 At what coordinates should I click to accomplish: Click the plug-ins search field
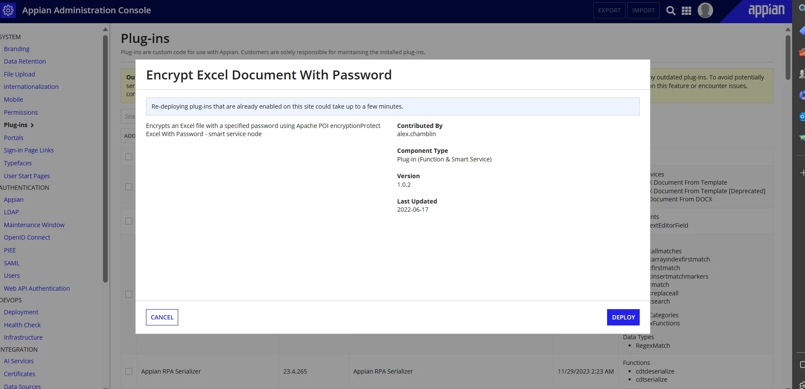pyautogui.click(x=128, y=116)
